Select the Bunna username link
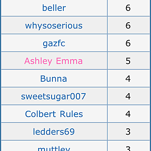The height and width of the screenshot is (151, 151). click(x=54, y=79)
